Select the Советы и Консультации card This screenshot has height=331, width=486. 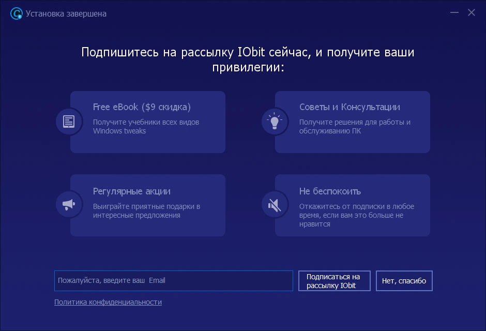[x=353, y=122]
